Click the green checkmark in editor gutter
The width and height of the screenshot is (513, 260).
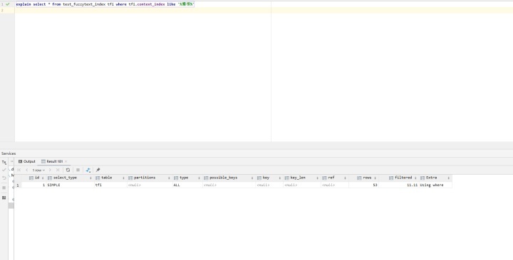click(x=8, y=4)
